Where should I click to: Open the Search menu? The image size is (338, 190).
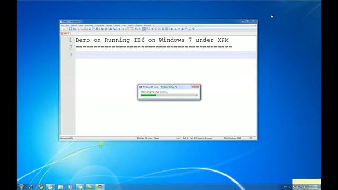(x=74, y=26)
